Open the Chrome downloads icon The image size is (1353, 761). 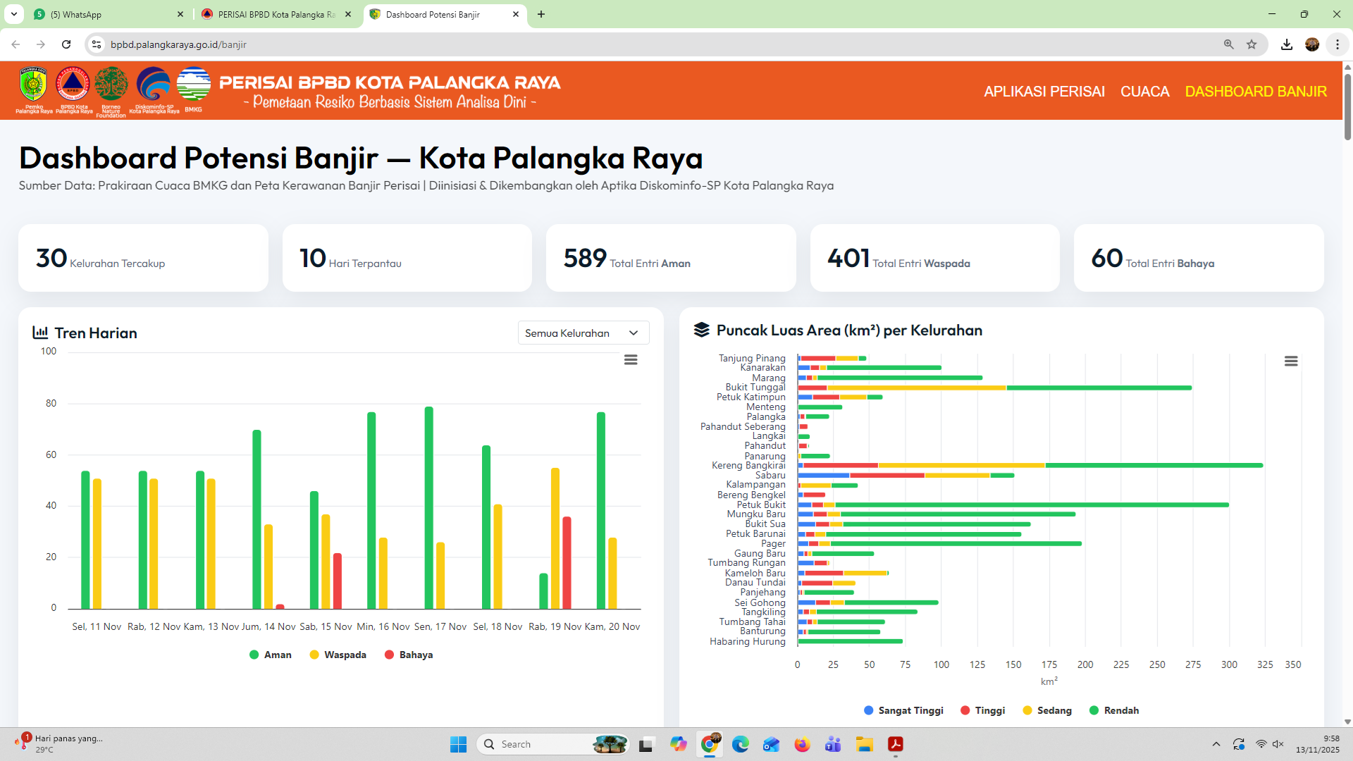point(1287,44)
